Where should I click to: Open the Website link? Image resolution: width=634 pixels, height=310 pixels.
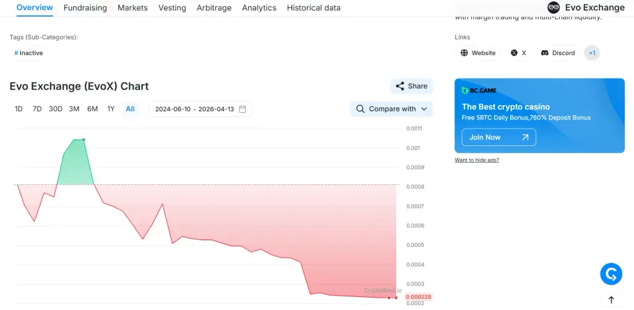(x=477, y=53)
